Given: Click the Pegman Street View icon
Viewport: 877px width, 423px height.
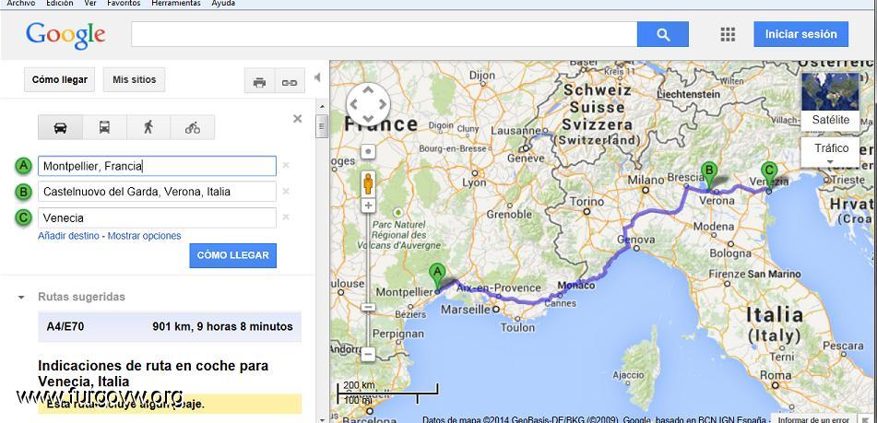Looking at the screenshot, I should pos(368,181).
